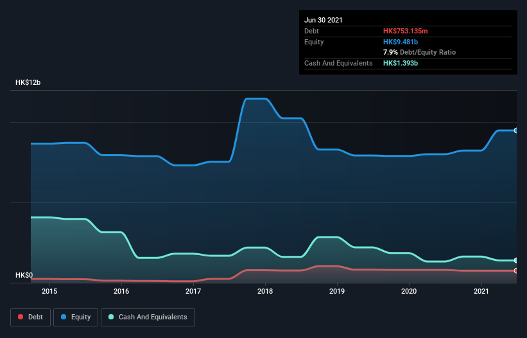Select the 2015 x-axis label

49,291
